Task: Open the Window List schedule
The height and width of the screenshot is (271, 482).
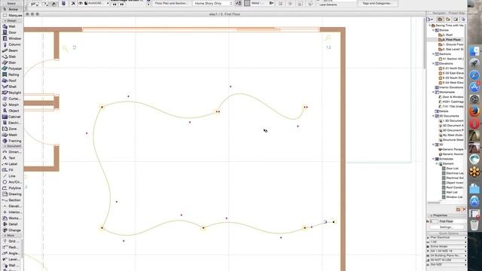Action: pos(452,197)
